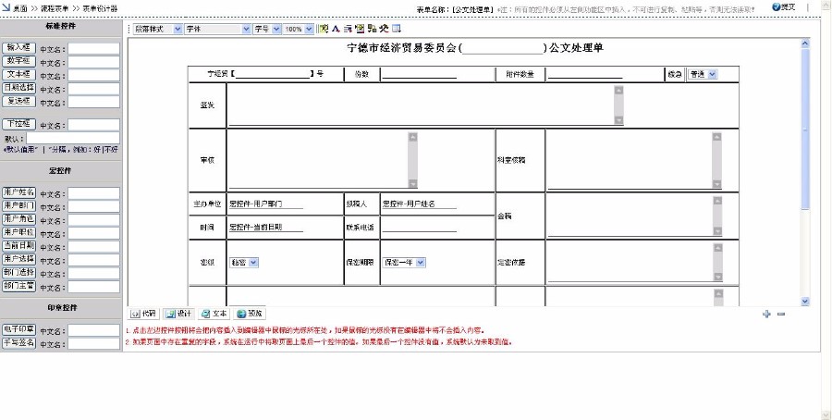The height and width of the screenshot is (420, 832).
Task: Focus the 中文名 field beside 用户姓名
Action: (94, 193)
